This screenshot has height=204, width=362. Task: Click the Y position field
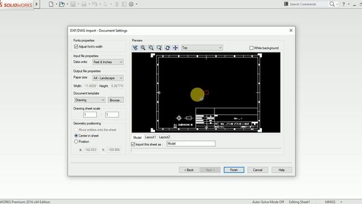(x=114, y=150)
